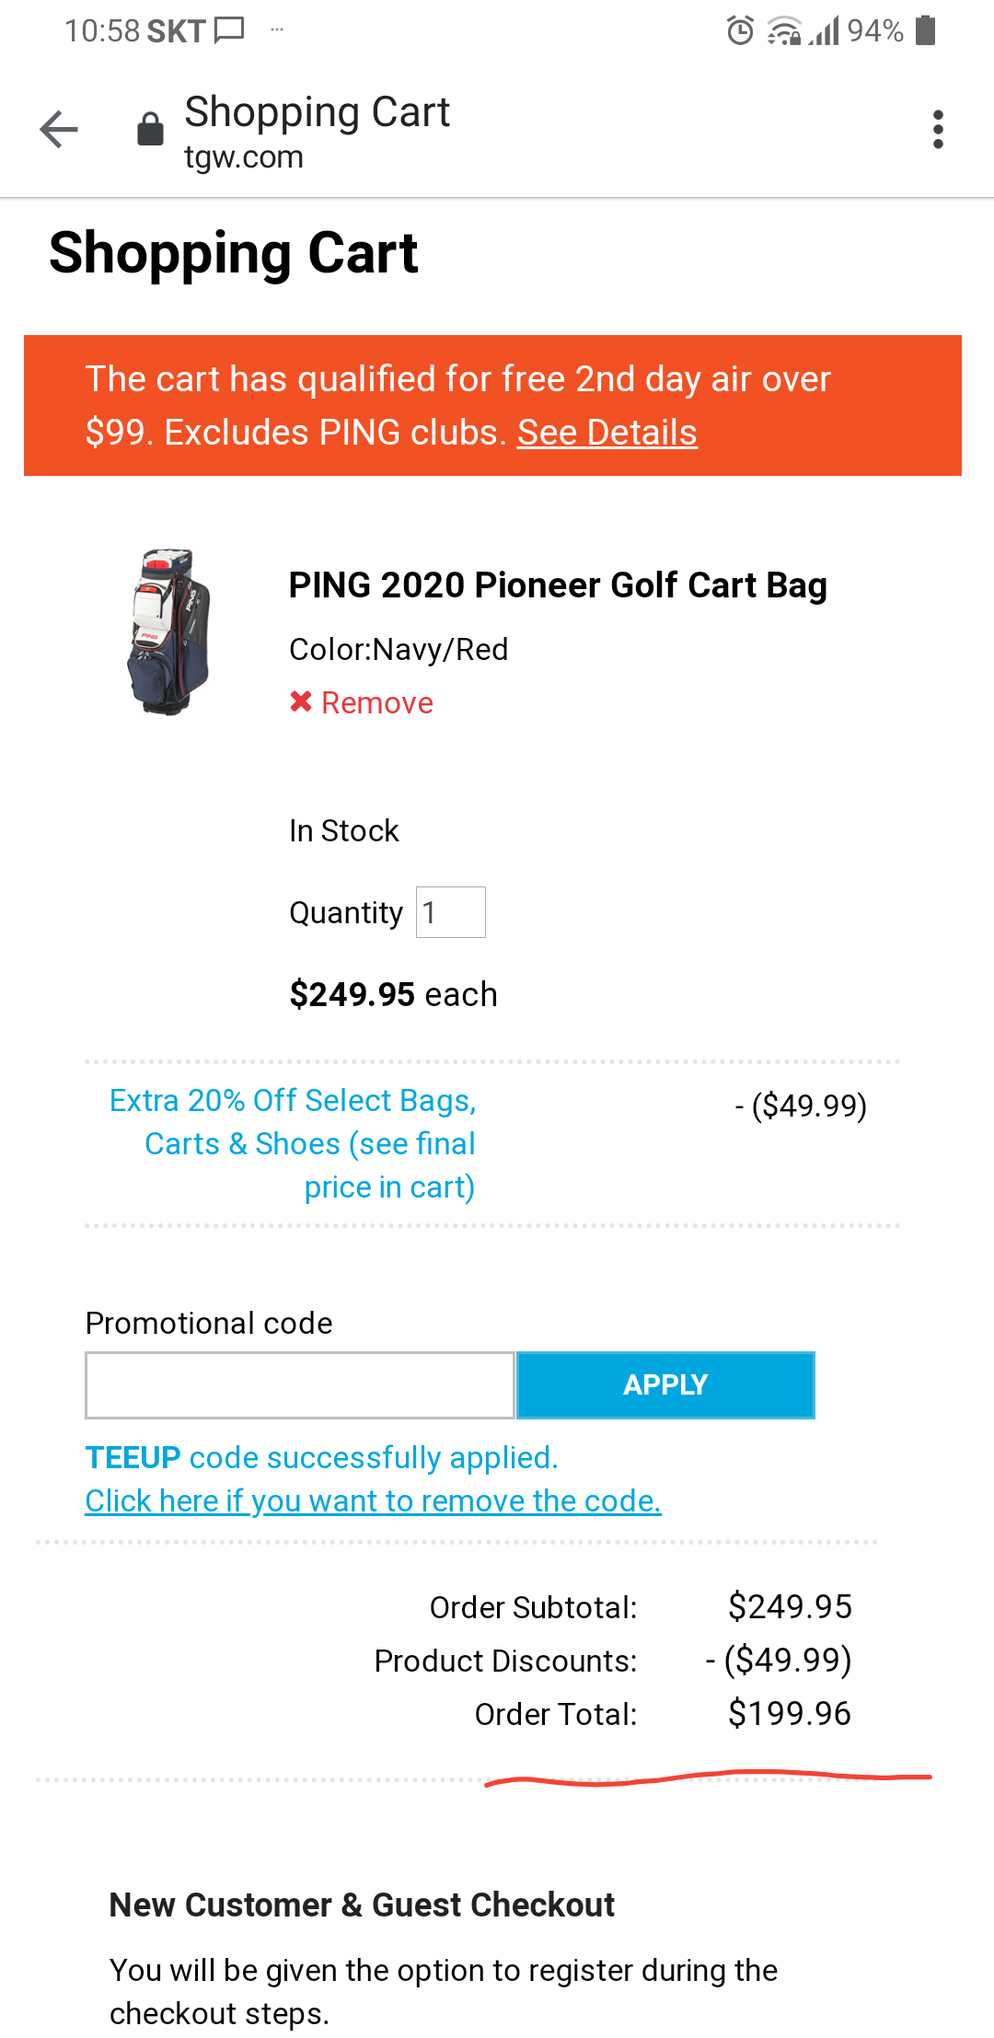Screen dimensions: 994x2038
Task: Click the Promotional code text field
Action: click(x=300, y=1385)
